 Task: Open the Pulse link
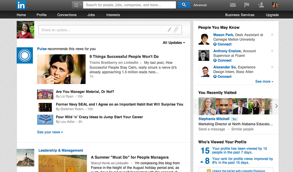click(42, 49)
